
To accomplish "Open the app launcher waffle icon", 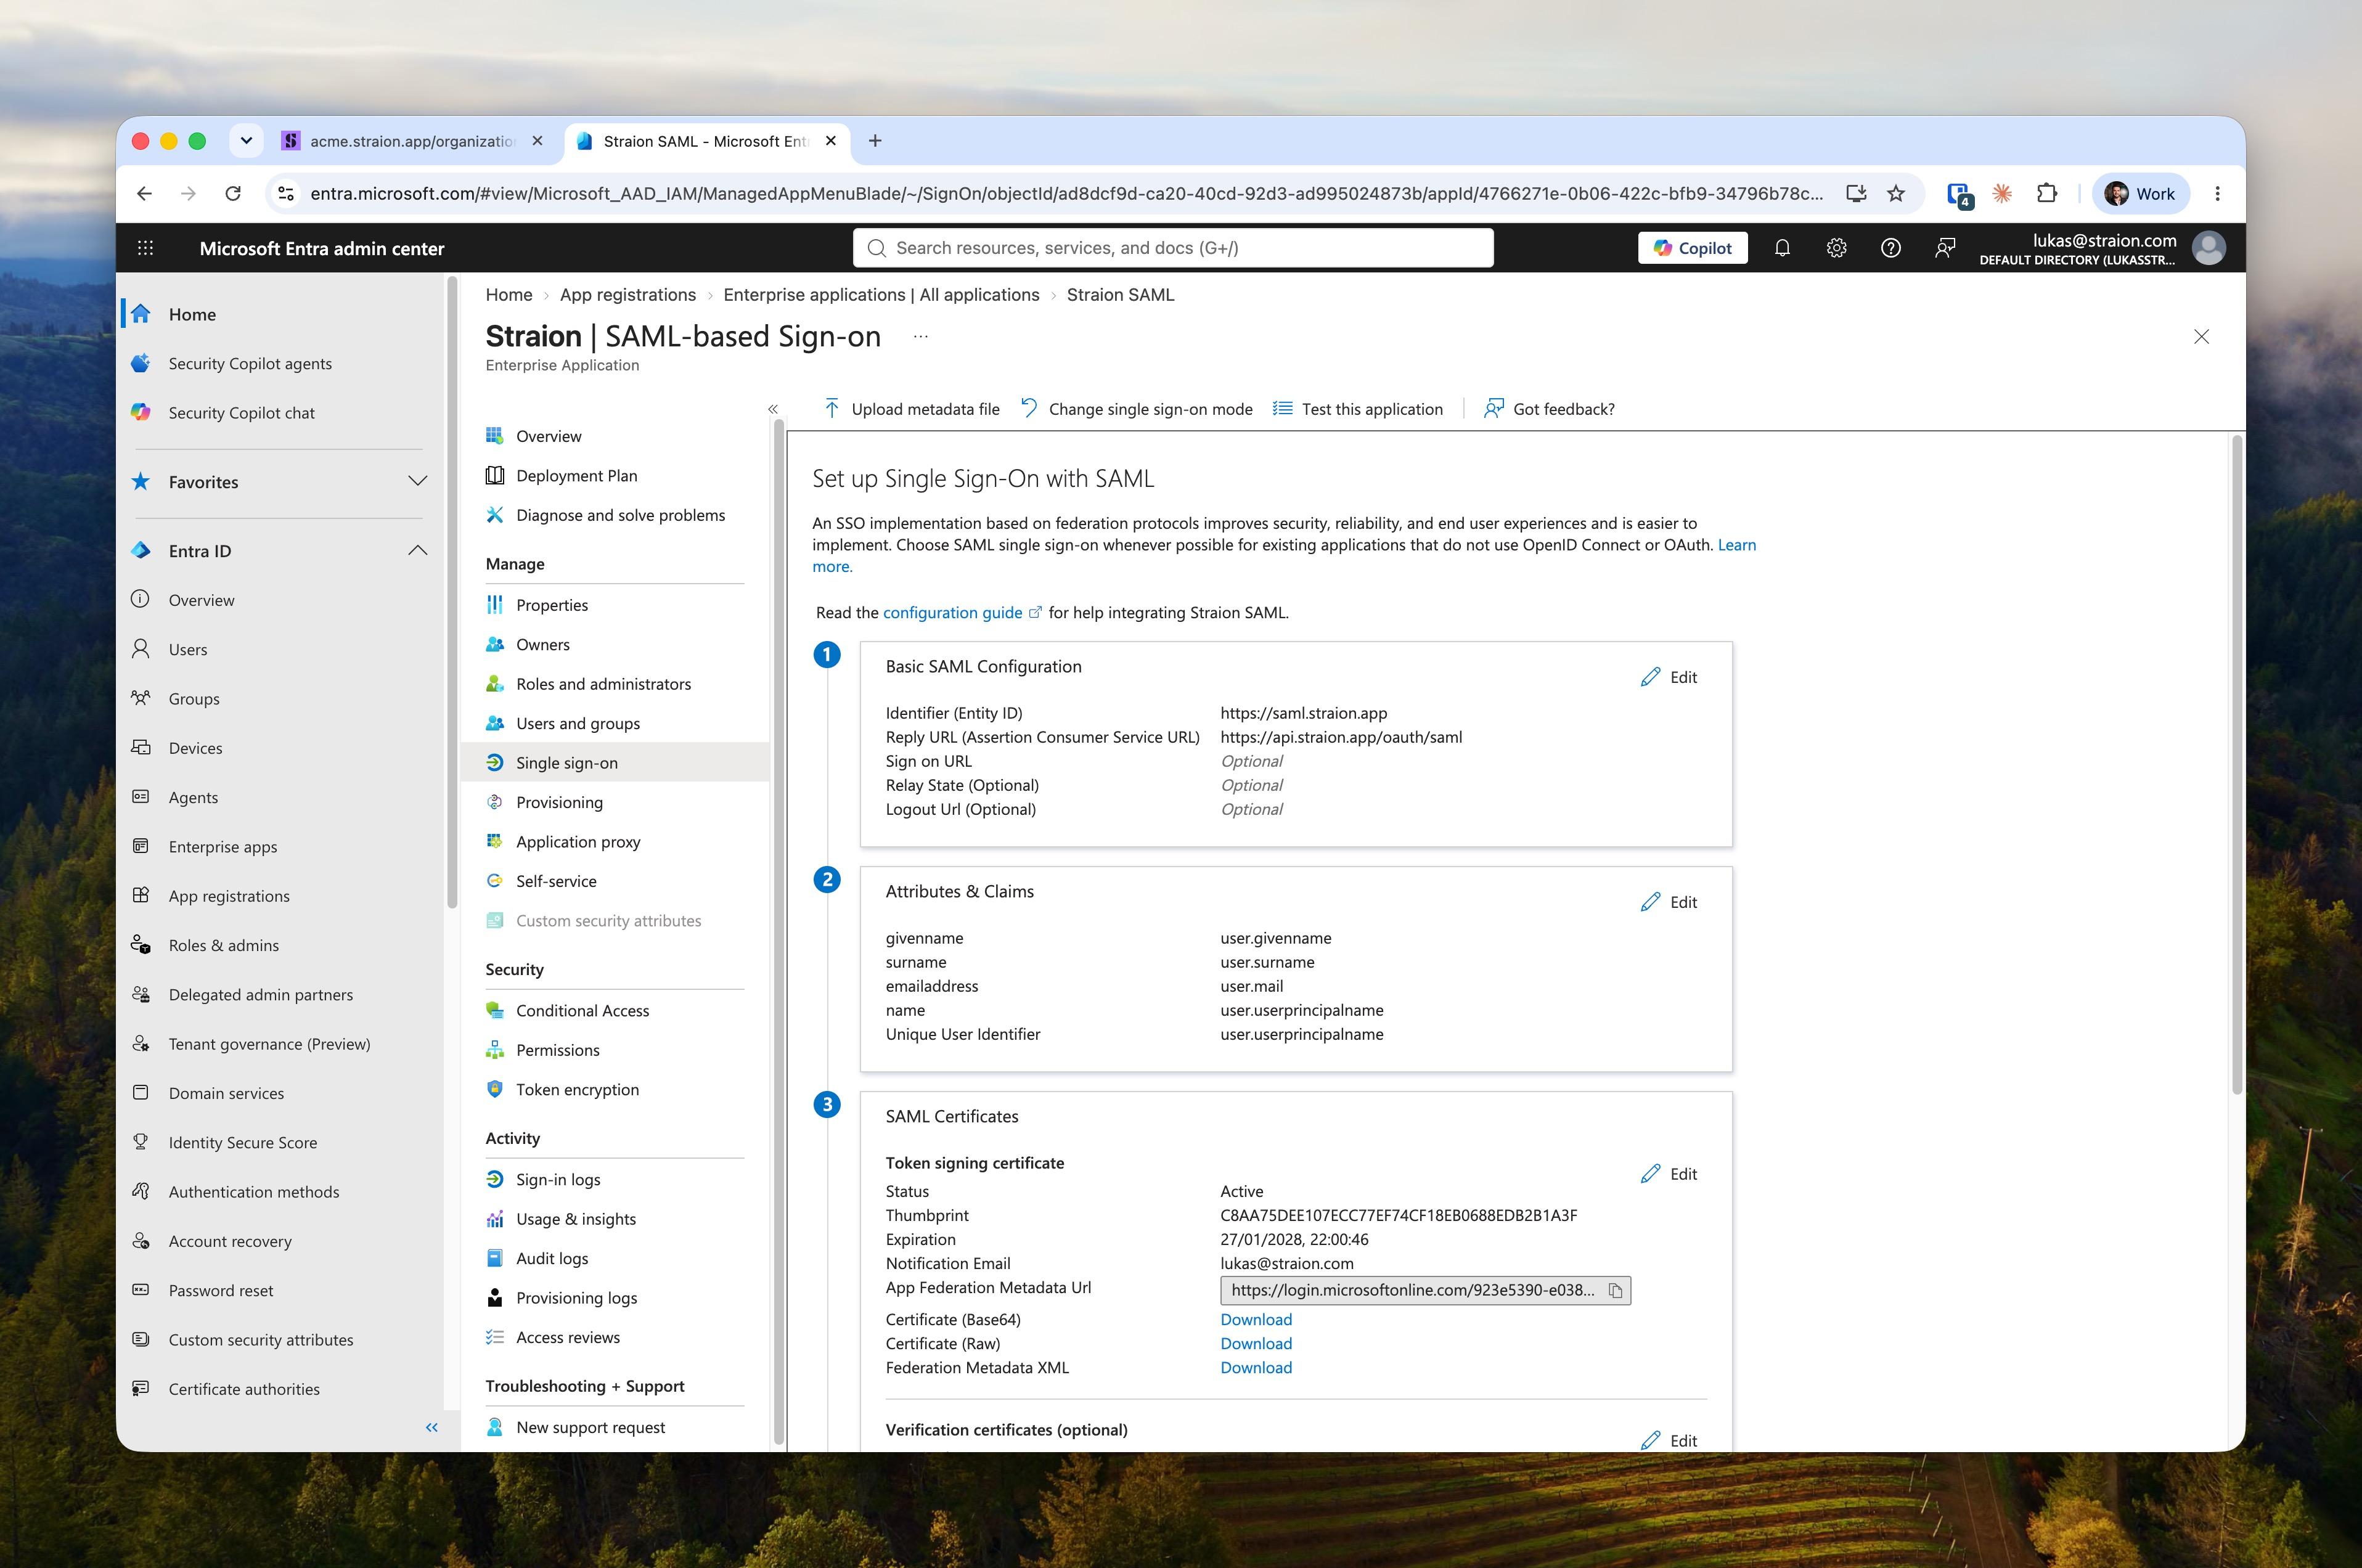I will point(145,248).
